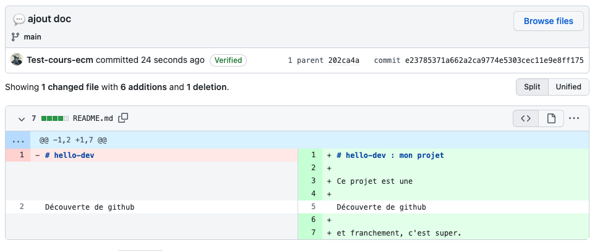This screenshot has width=600, height=251.
Task: Click the Verified signature badge
Action: point(228,60)
